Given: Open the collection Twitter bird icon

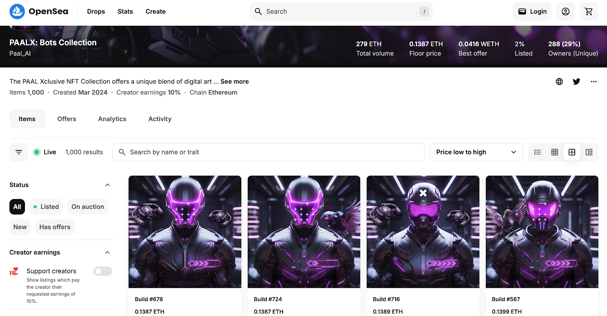Looking at the screenshot, I should click(576, 81).
